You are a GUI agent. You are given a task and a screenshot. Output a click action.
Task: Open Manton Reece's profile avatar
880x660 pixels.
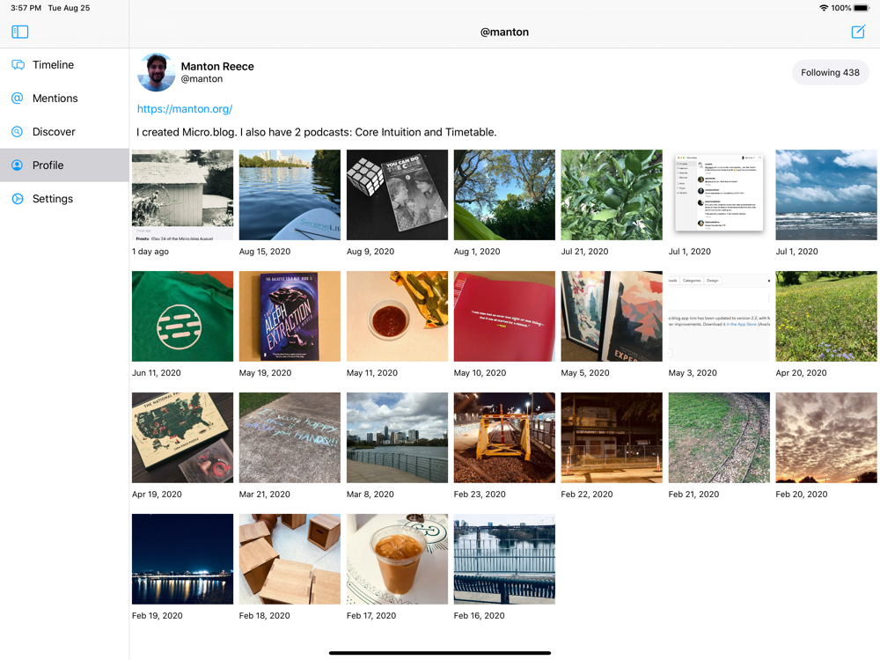[157, 72]
